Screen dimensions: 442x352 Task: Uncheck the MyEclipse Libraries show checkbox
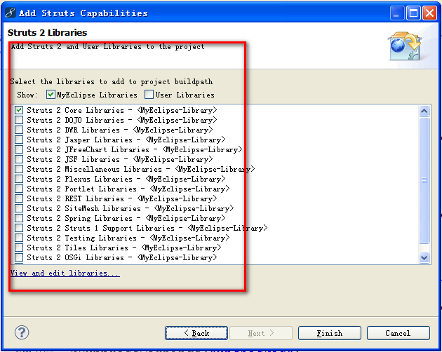(x=51, y=95)
